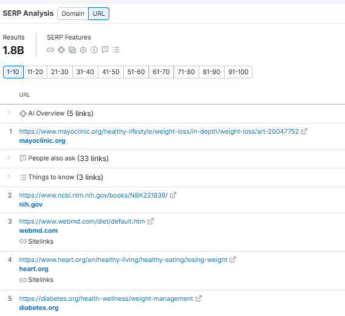Screen dimensions: 345x316
Task: Select results range 31-40
Action: click(x=86, y=72)
